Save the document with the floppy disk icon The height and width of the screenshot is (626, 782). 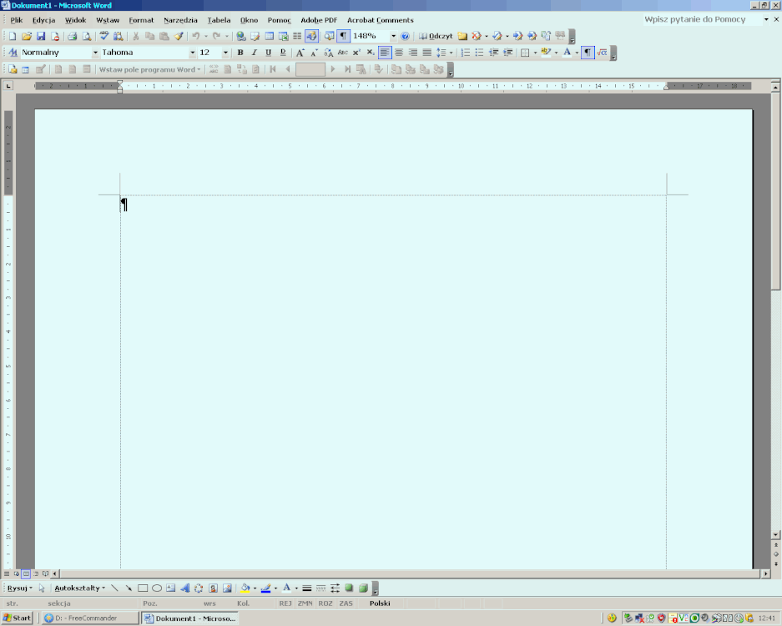(x=41, y=36)
